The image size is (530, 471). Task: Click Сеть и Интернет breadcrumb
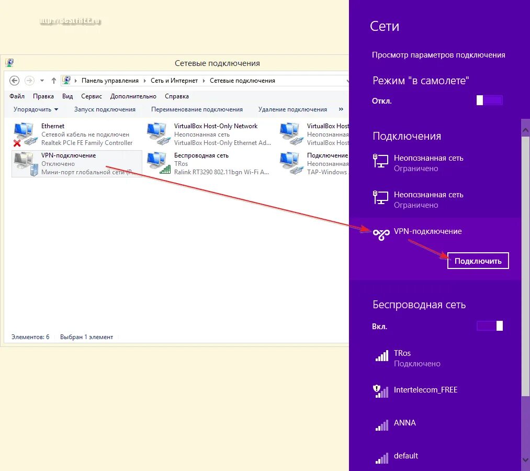174,81
